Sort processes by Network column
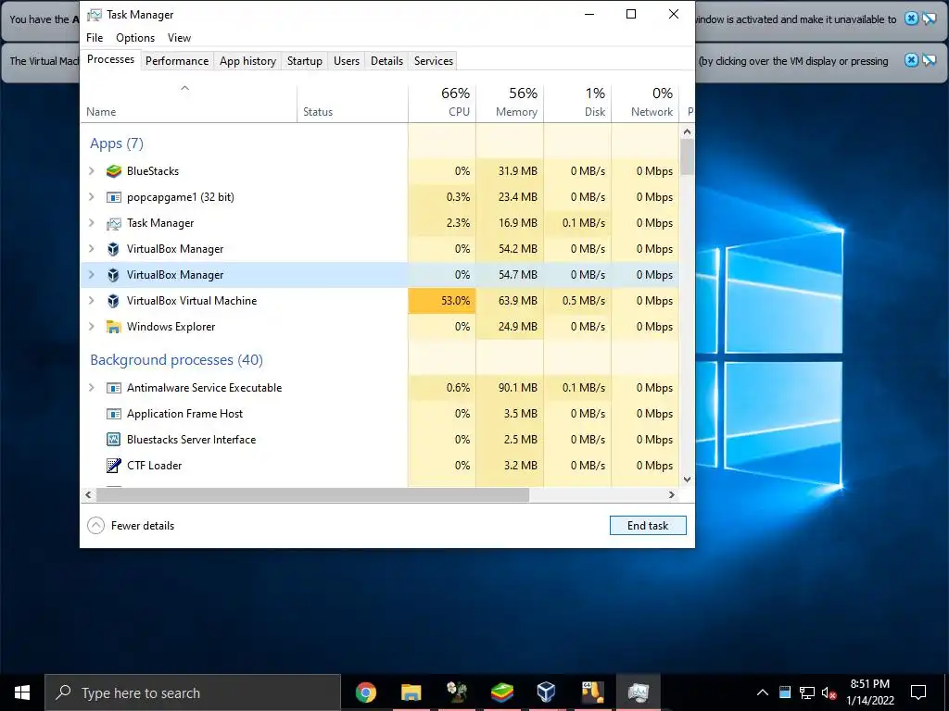The width and height of the screenshot is (949, 711). [x=646, y=102]
